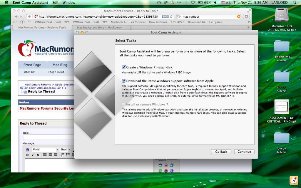Open the U.S. keyboard input flag menu
Screen dimensions: 301x188
(x=226, y=2)
